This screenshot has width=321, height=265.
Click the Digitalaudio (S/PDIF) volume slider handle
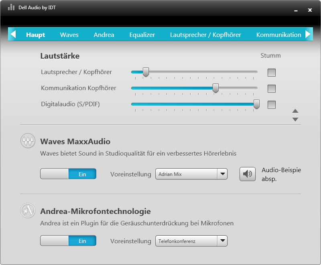[x=256, y=104]
